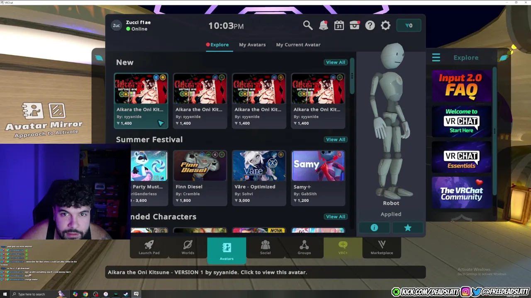This screenshot has height=298, width=531.
Task: Switch to My Avatars tab
Action: point(252,45)
